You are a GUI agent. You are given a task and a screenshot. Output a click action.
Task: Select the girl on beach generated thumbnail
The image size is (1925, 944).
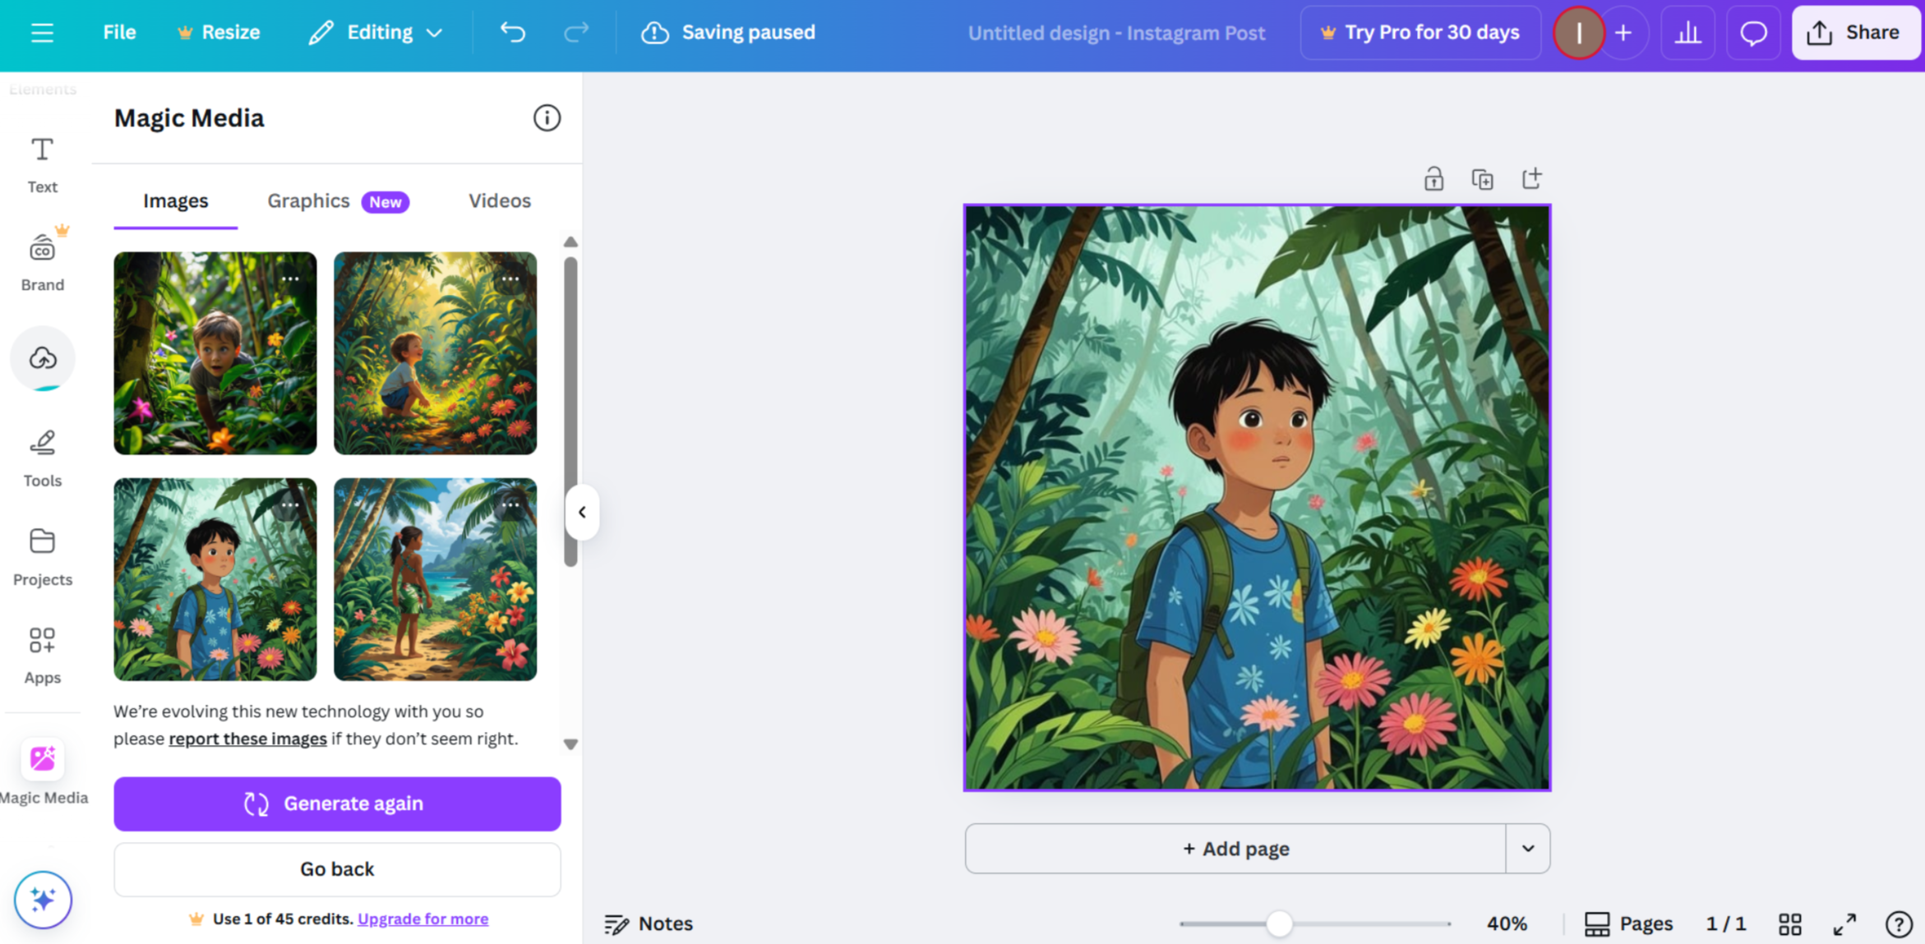[435, 580]
